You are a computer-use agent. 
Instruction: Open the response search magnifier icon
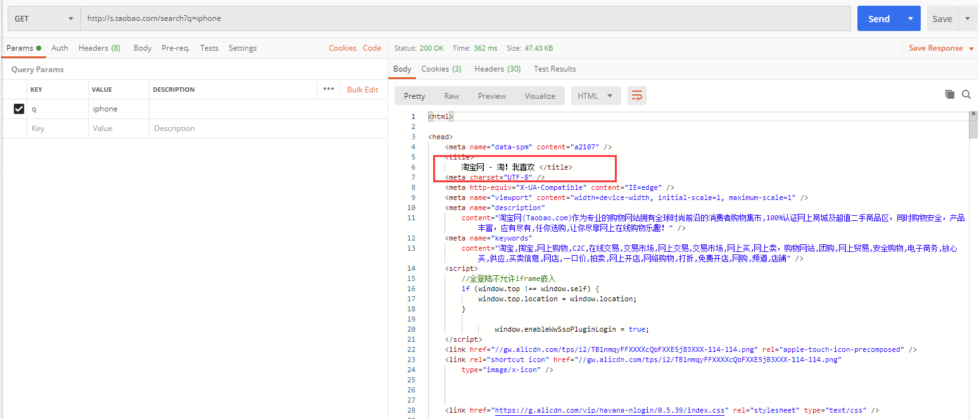(x=966, y=94)
